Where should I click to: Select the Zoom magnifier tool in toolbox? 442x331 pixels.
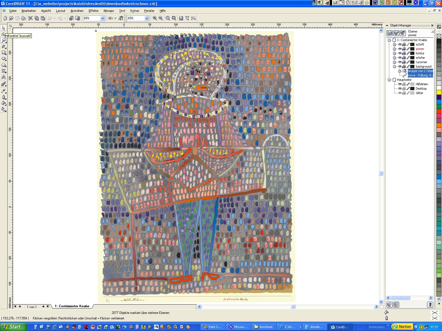(4, 40)
